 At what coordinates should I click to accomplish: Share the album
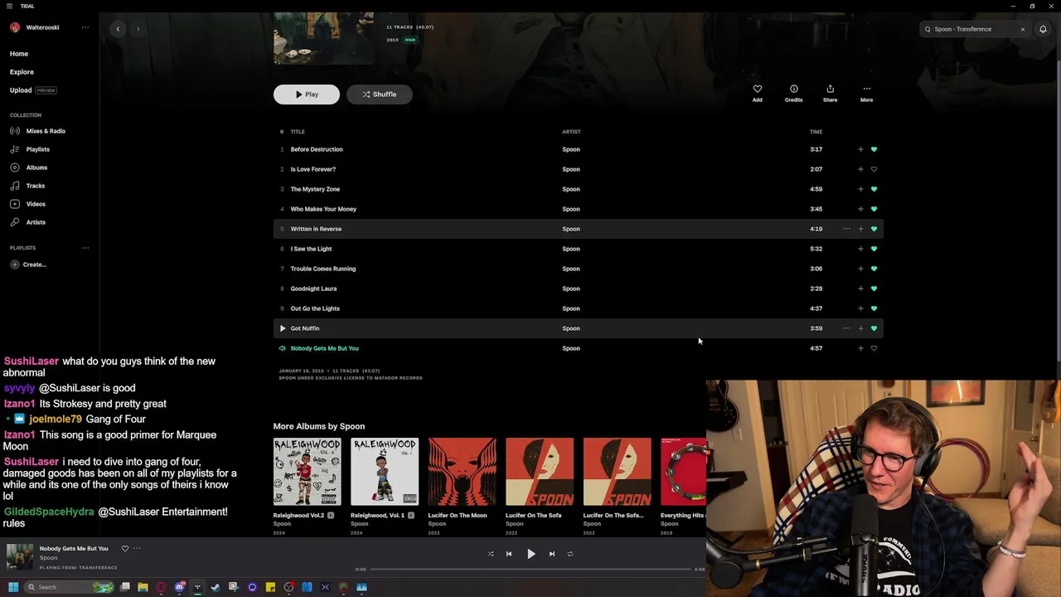[830, 93]
